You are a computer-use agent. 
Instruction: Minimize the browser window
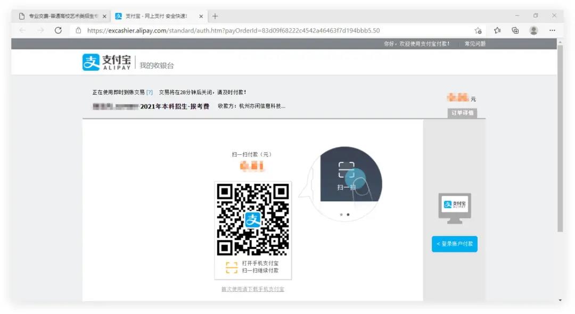pos(517,16)
